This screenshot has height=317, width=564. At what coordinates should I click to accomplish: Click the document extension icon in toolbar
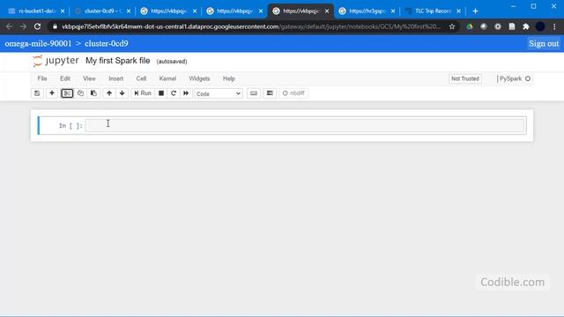512,26
